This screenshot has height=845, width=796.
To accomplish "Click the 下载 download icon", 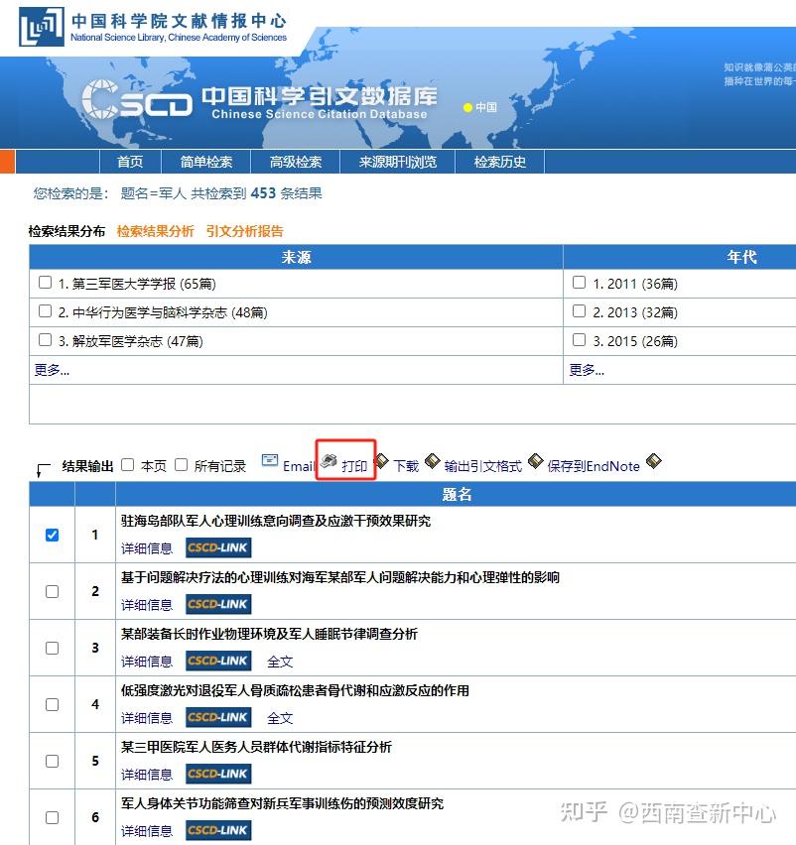I will (382, 460).
